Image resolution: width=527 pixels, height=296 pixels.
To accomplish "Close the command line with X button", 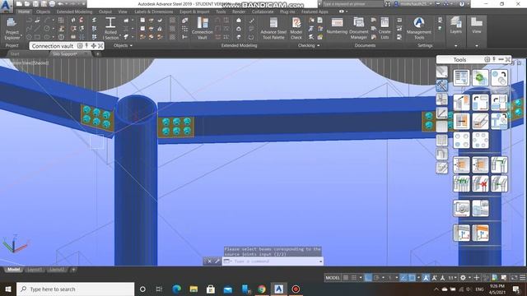I will [209, 261].
